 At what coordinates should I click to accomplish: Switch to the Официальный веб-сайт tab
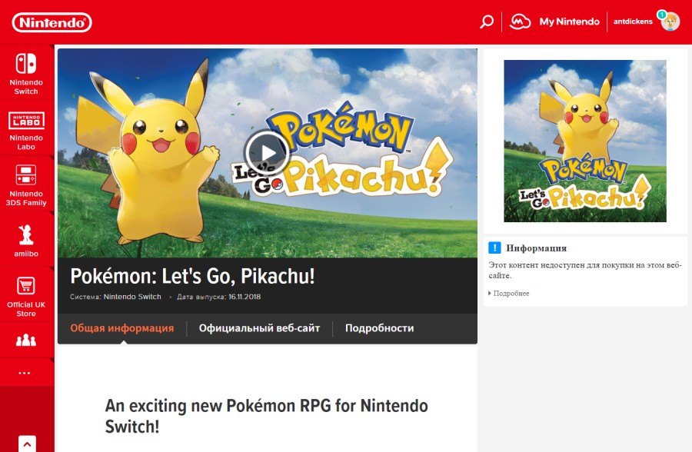(x=260, y=328)
